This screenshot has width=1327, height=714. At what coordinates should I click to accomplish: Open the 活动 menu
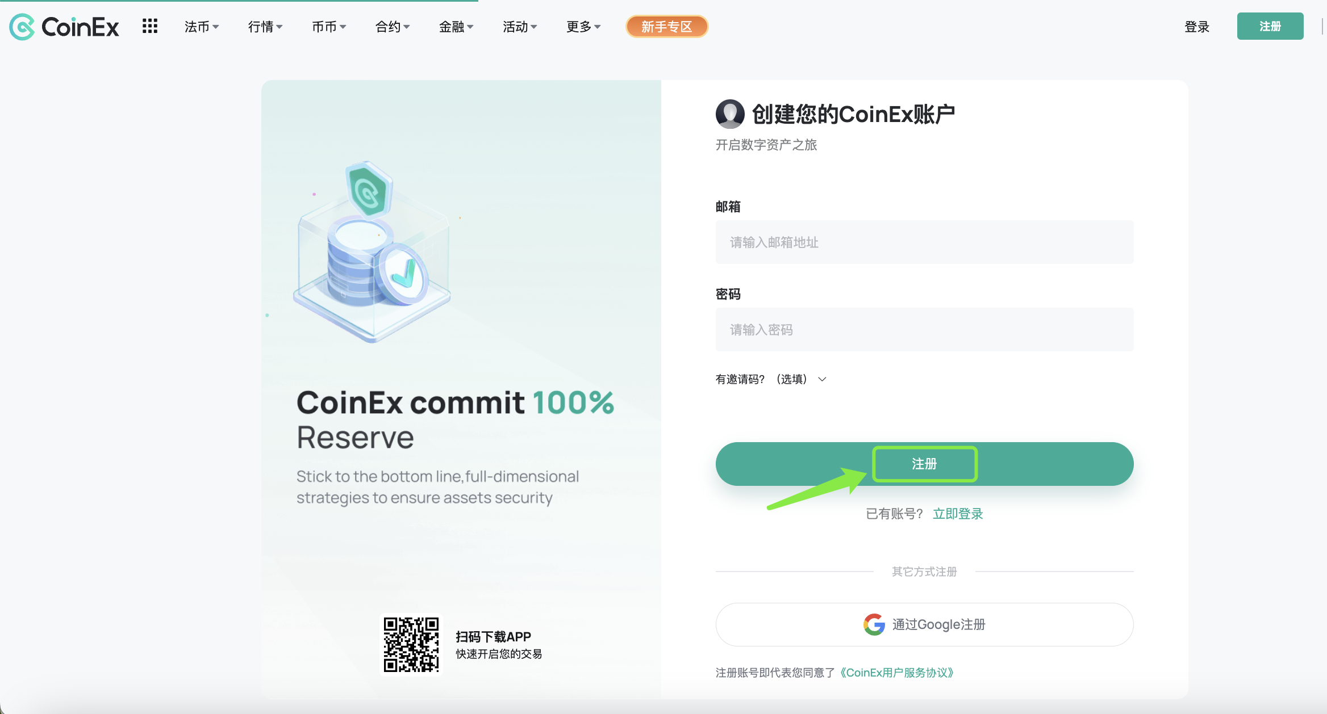(520, 27)
